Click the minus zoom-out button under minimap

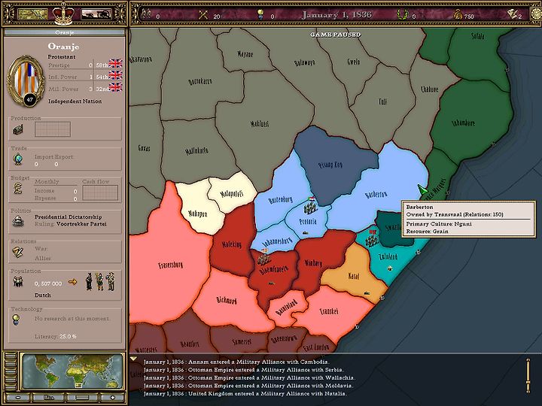[17, 398]
